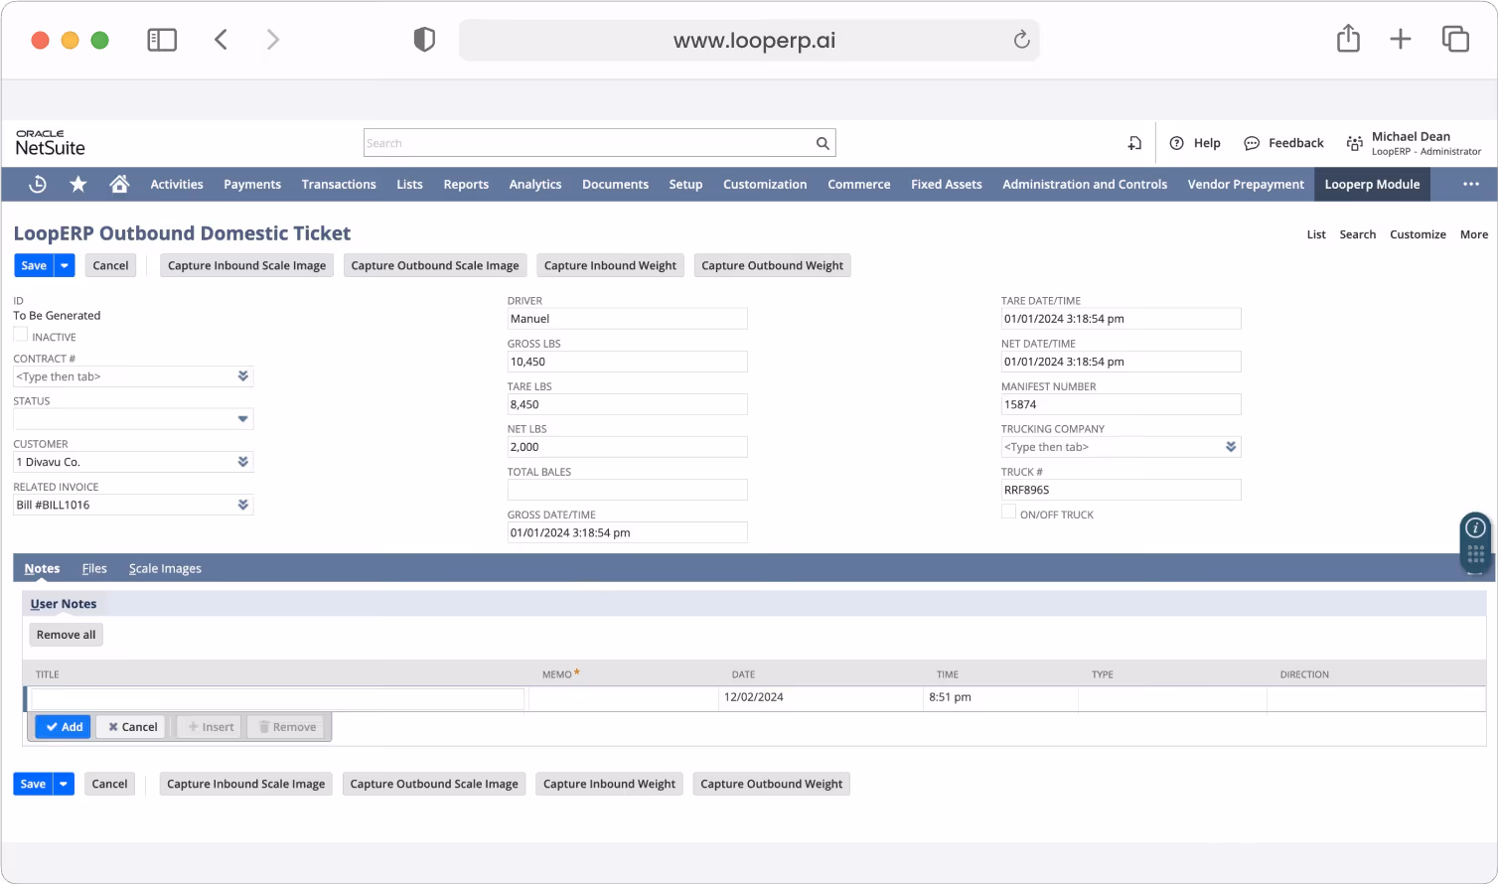Open the RELATED INVOICE dropdown arrows
Image resolution: width=1498 pixels, height=884 pixels.
click(x=242, y=505)
